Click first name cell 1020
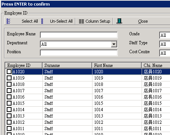The image size is (170, 135). tap(99, 72)
